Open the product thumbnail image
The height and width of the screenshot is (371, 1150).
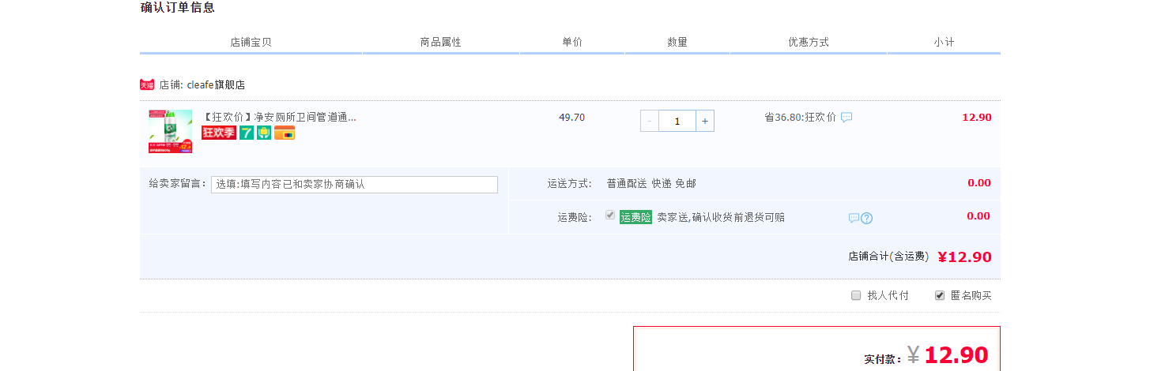pos(170,131)
